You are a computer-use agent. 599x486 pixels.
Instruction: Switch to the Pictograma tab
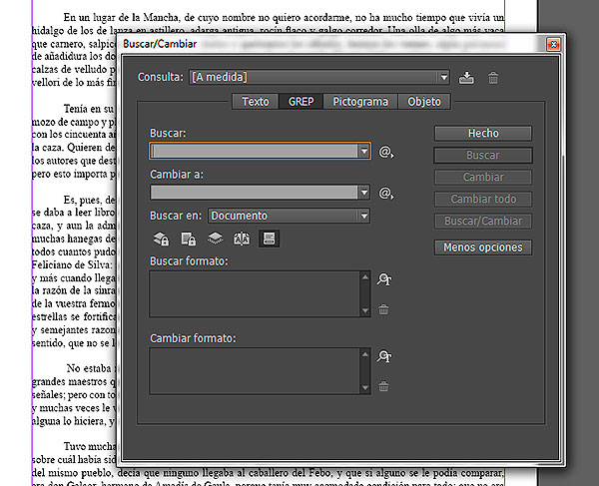[x=360, y=102]
